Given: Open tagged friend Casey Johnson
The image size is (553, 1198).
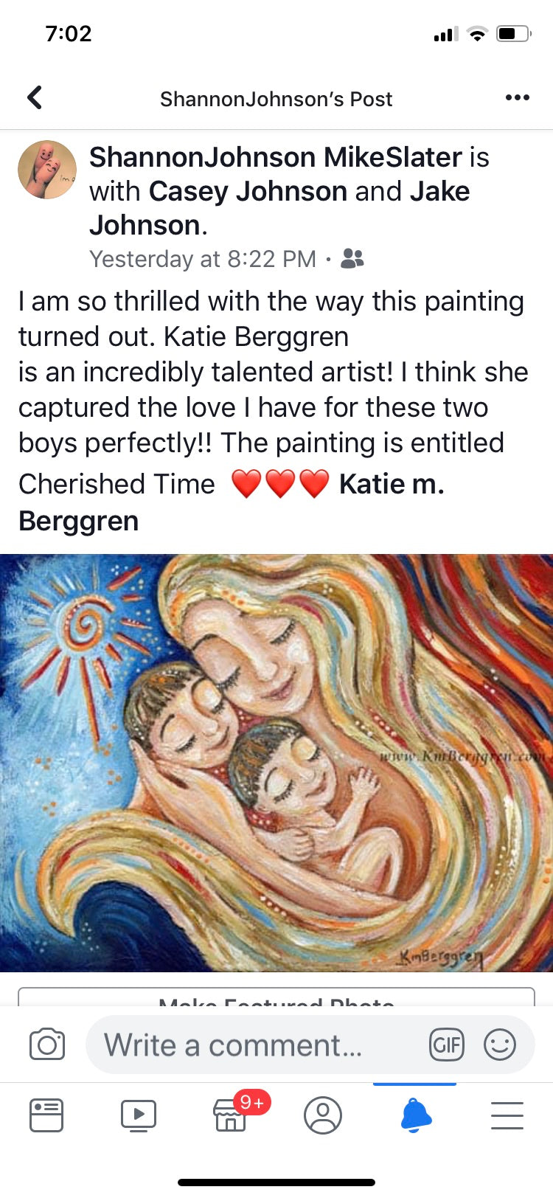Looking at the screenshot, I should point(248,191).
